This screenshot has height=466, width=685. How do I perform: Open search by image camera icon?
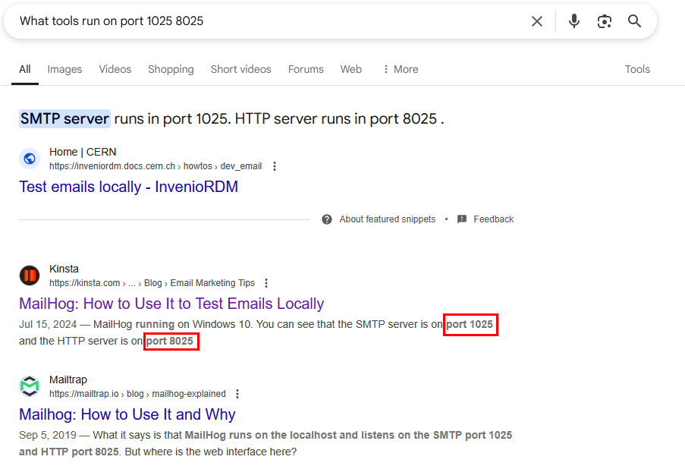[x=605, y=21]
